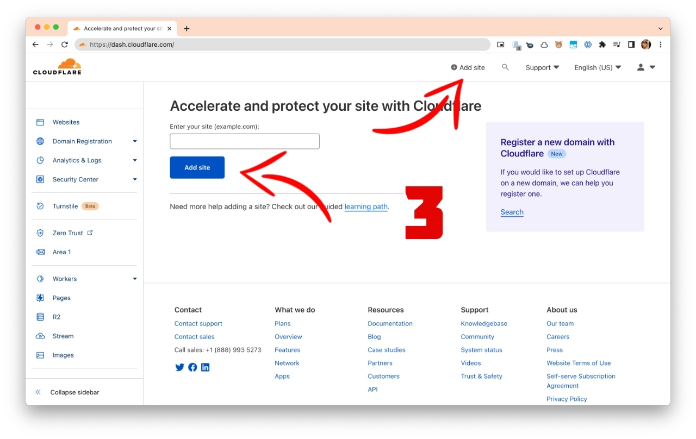The width and height of the screenshot is (696, 439).
Task: Open Chrome's three-dot menu
Action: click(x=660, y=45)
